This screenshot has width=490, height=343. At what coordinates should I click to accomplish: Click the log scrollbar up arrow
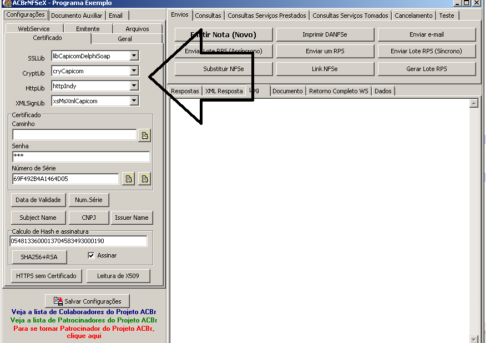[x=474, y=103]
